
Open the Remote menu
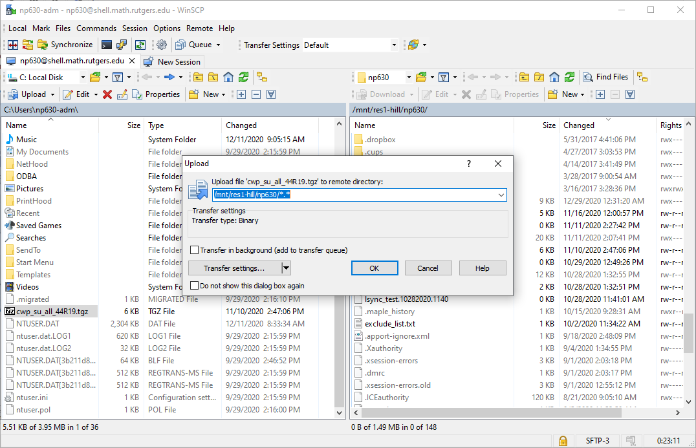tap(199, 28)
